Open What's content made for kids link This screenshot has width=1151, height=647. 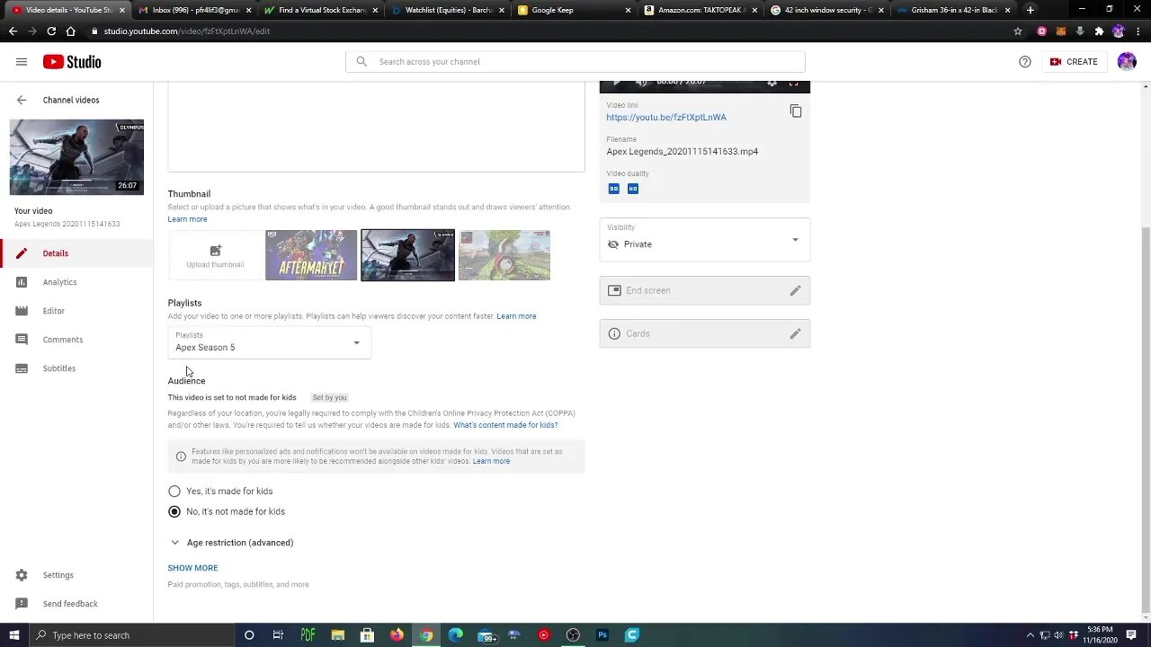[x=505, y=425]
